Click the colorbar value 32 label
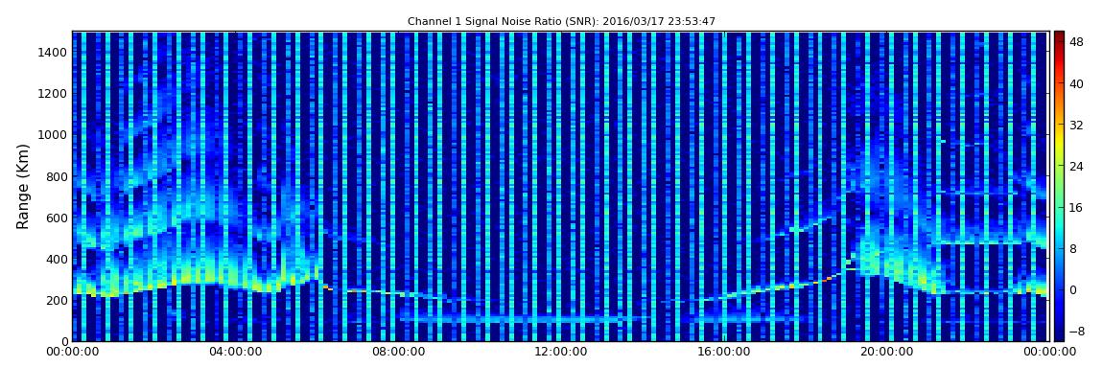 pyautogui.click(x=1075, y=126)
